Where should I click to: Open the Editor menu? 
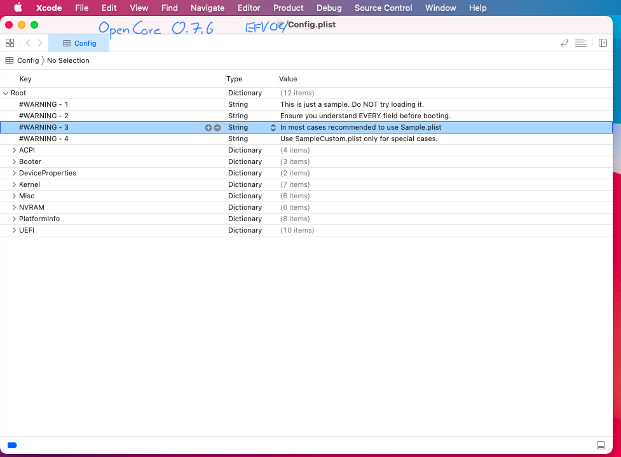tap(249, 8)
